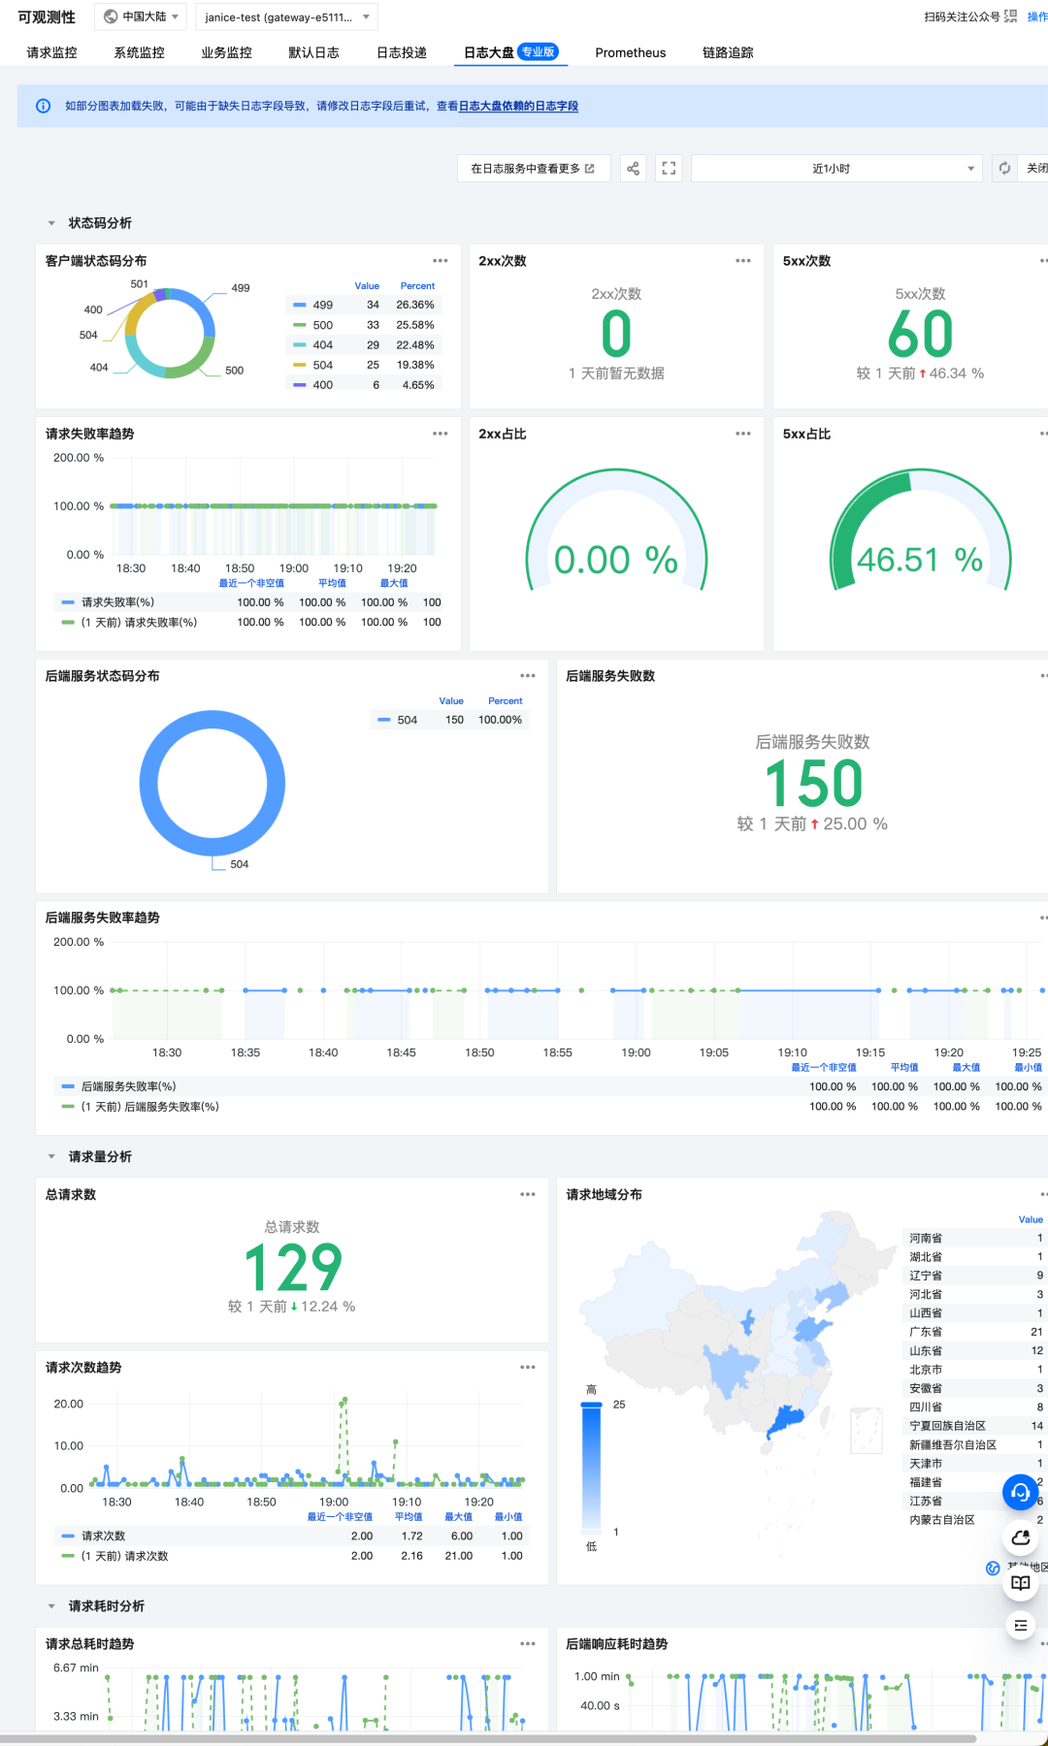Image resolution: width=1048 pixels, height=1746 pixels.
Task: Open more options for 总请求数 panel
Action: [528, 1194]
